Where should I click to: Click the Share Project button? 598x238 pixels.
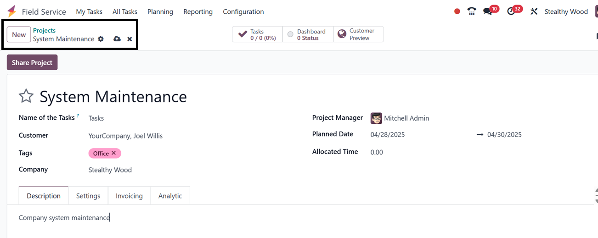coord(32,63)
